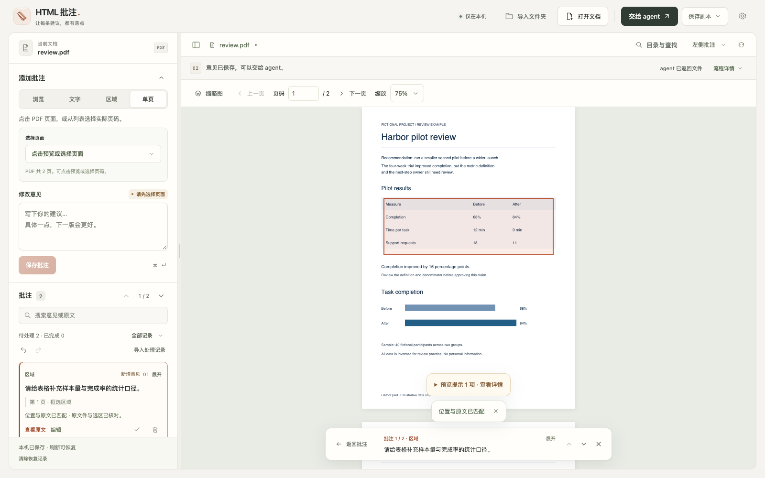The width and height of the screenshot is (765, 478).
Task: Click the refresh icon beside 左侧批注
Action: (x=741, y=45)
